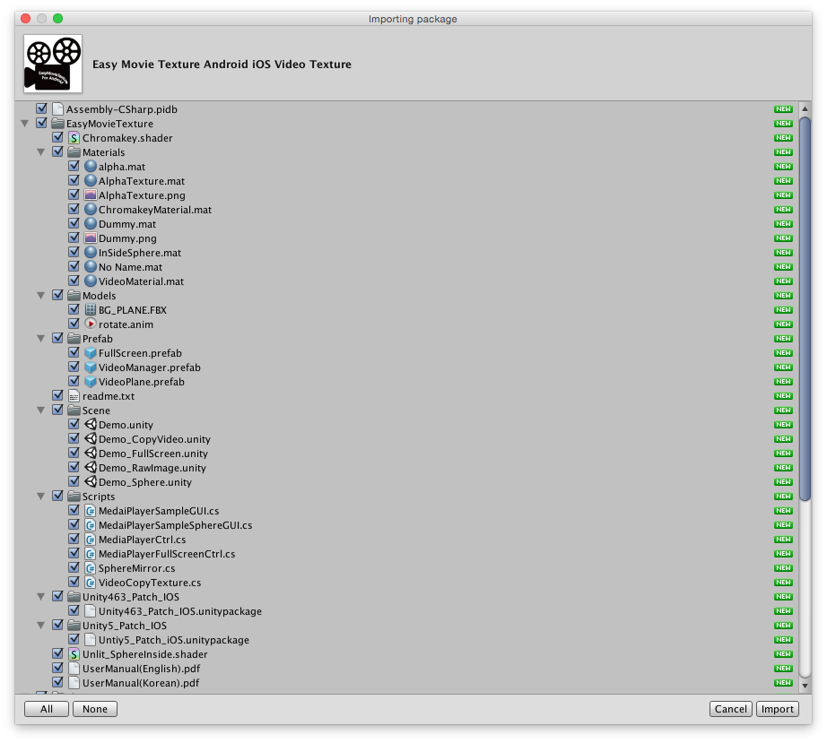Viewport: 827px width, 743px height.
Task: Uncheck the Assembly-CSharp.pidb checkbox
Action: 41,108
